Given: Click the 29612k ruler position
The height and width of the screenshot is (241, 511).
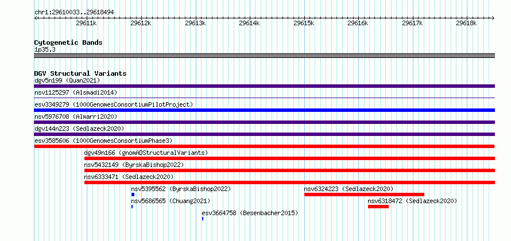Looking at the screenshot, I should pos(141,23).
